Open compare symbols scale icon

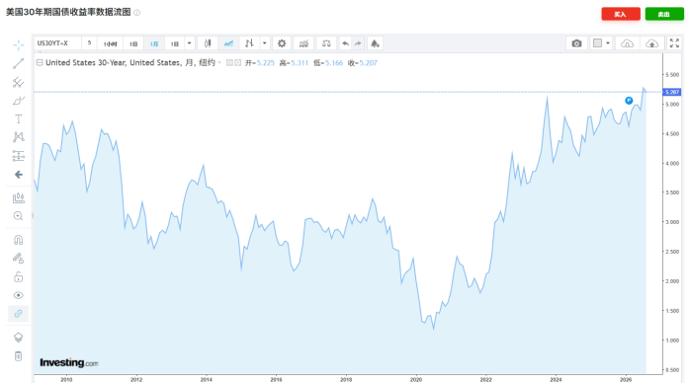point(326,43)
